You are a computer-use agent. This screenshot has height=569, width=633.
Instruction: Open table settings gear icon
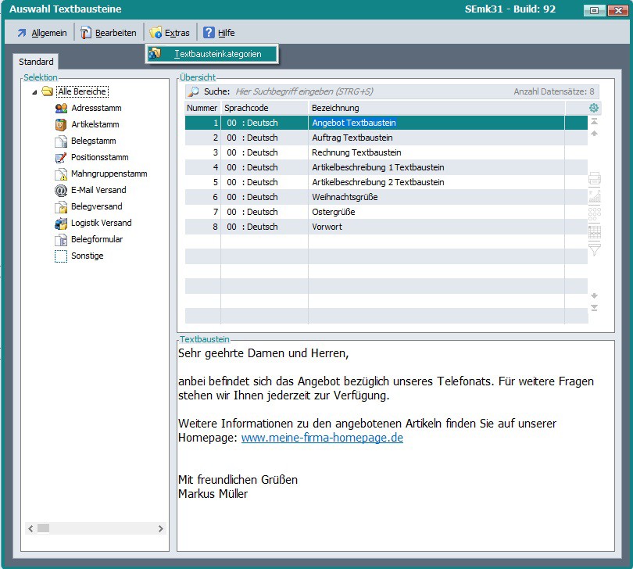click(x=593, y=108)
